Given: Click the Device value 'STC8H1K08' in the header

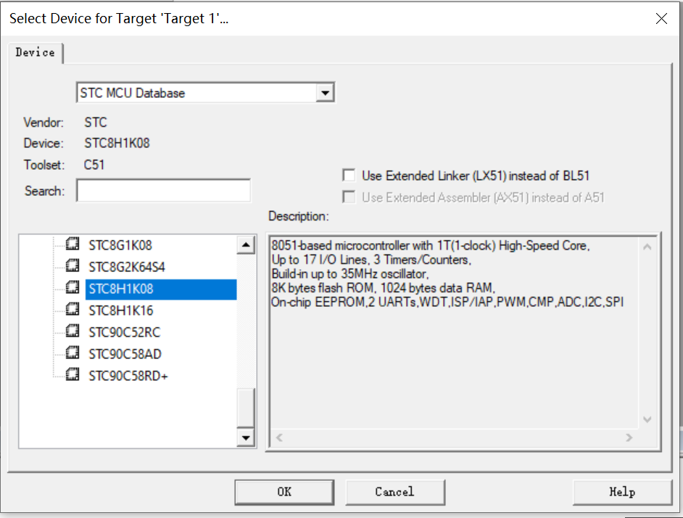Looking at the screenshot, I should [117, 143].
